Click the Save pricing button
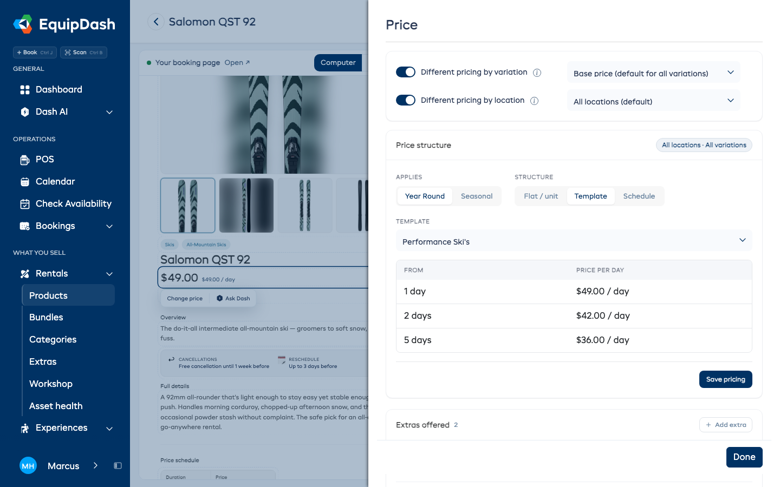 tap(726, 379)
